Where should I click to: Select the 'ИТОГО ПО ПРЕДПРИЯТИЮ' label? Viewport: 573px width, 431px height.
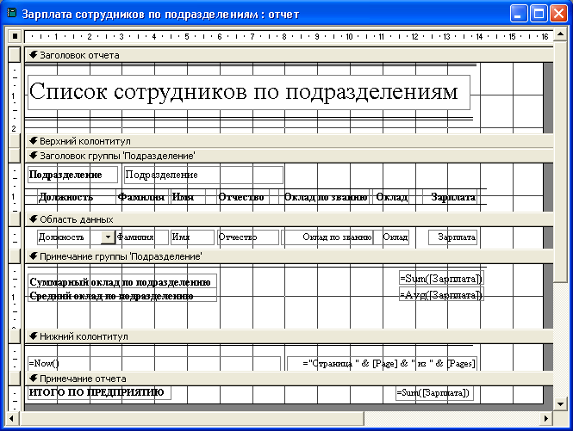99,392
